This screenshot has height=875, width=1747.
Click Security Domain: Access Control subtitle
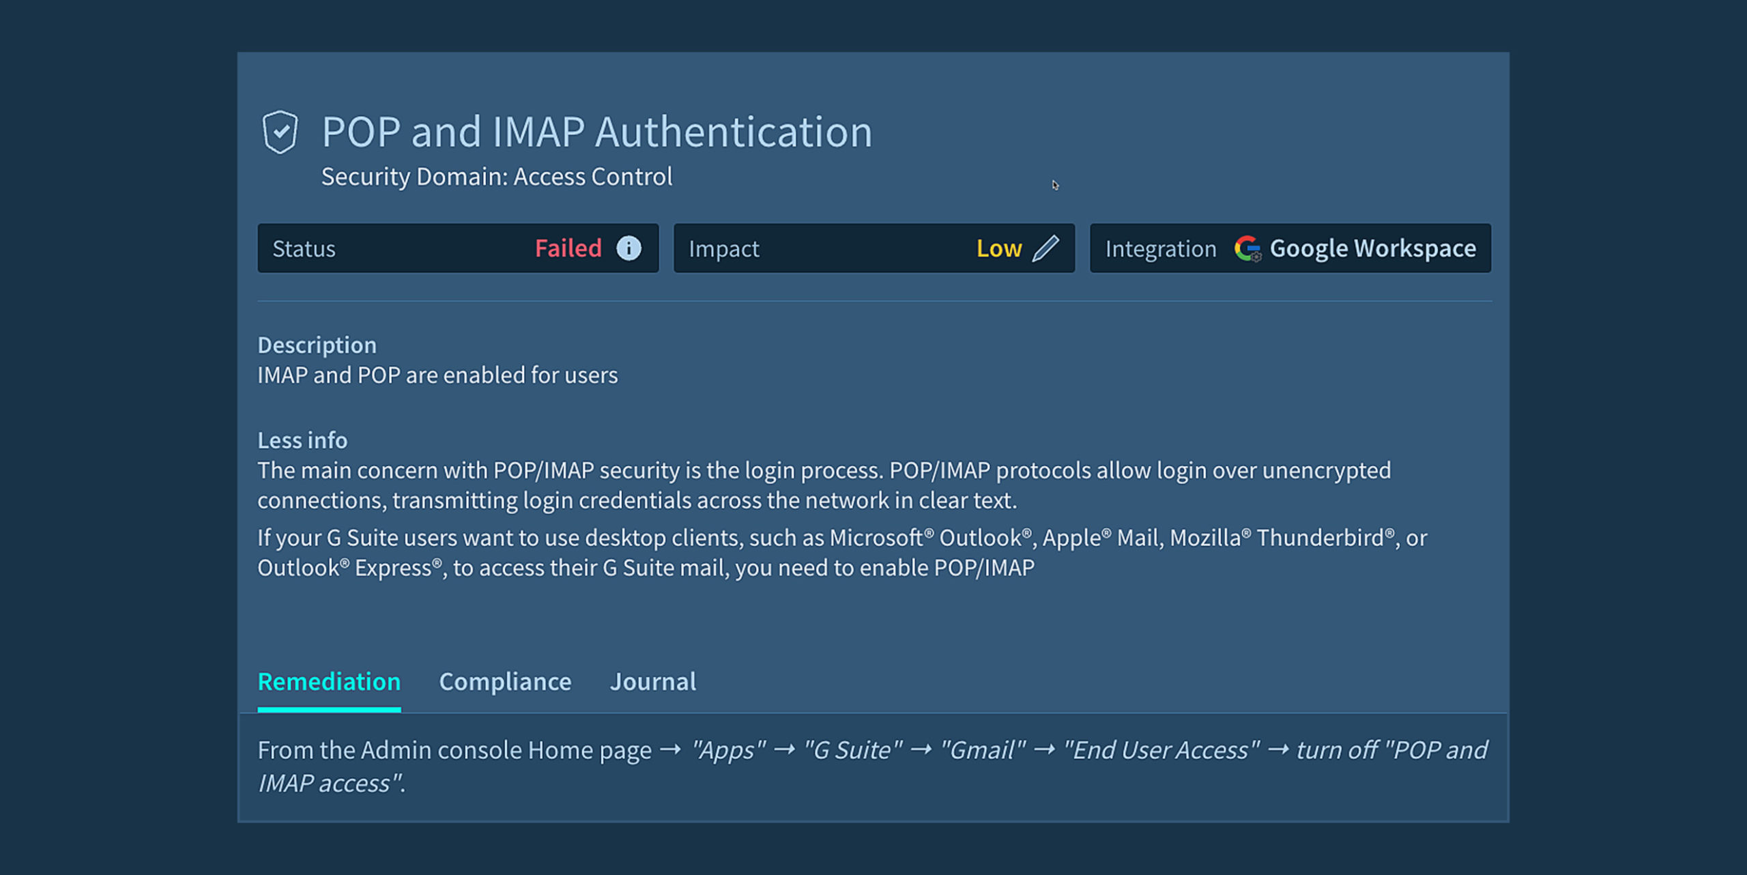coord(497,177)
